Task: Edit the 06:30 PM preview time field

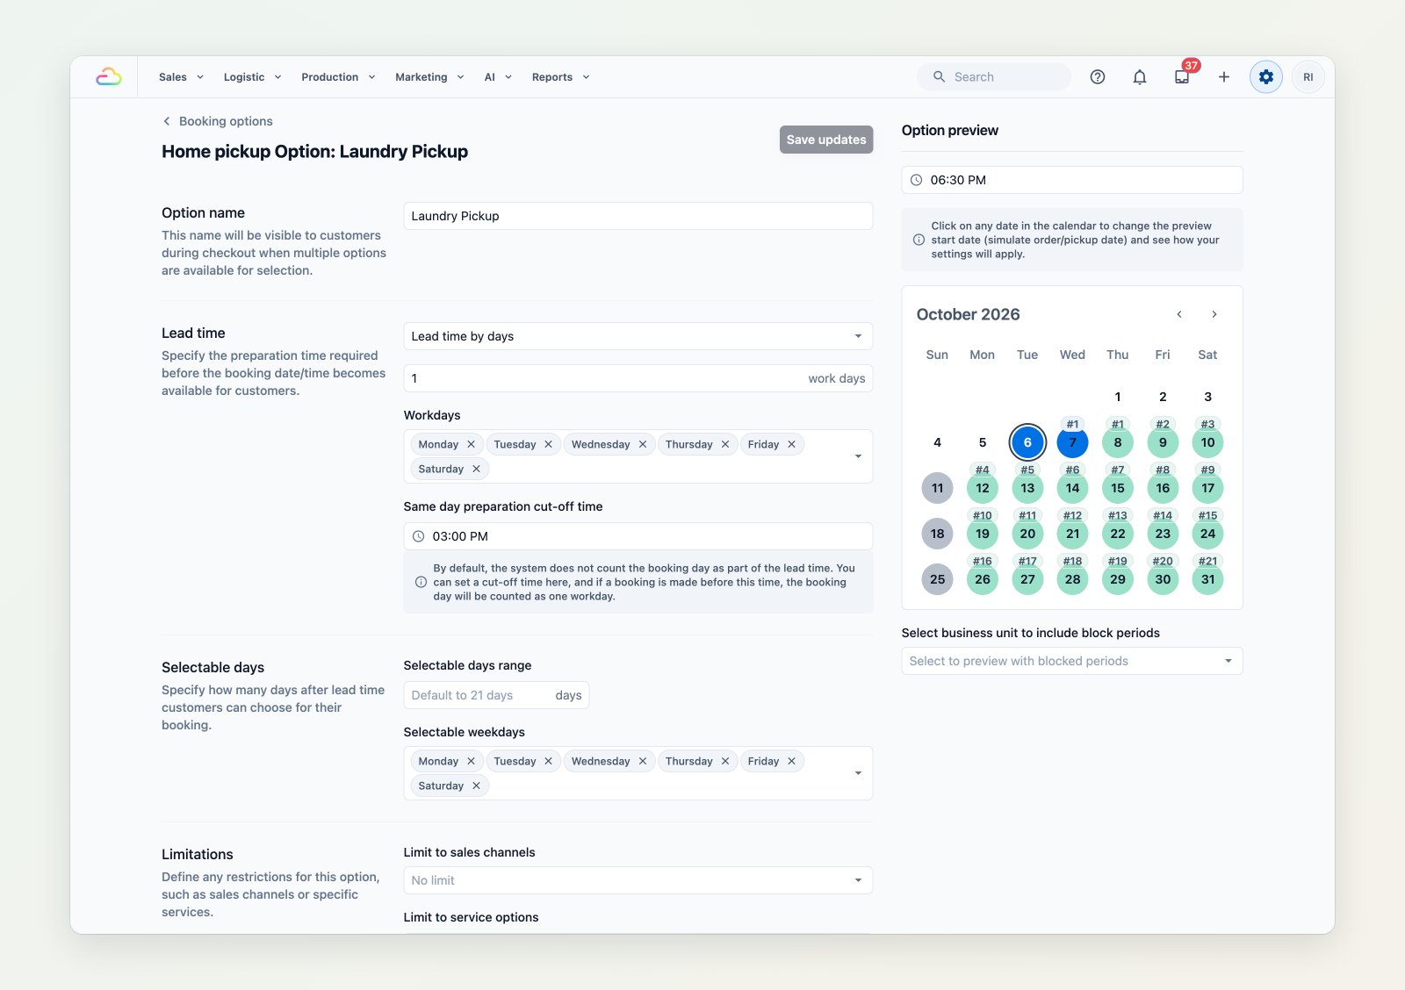Action: pyautogui.click(x=1071, y=180)
